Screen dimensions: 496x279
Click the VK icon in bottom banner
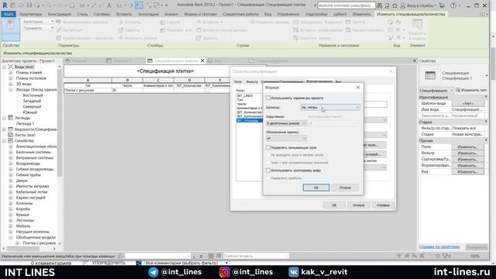click(293, 272)
